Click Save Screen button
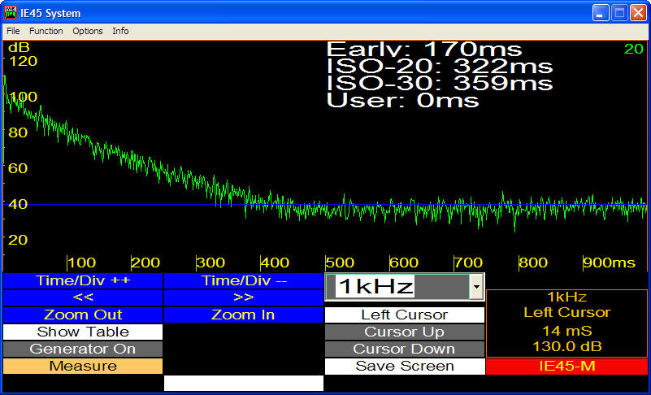This screenshot has width=651, height=395. [405, 366]
